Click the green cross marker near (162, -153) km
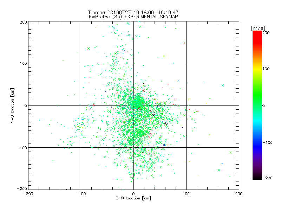The image size is (281, 211). (219, 170)
